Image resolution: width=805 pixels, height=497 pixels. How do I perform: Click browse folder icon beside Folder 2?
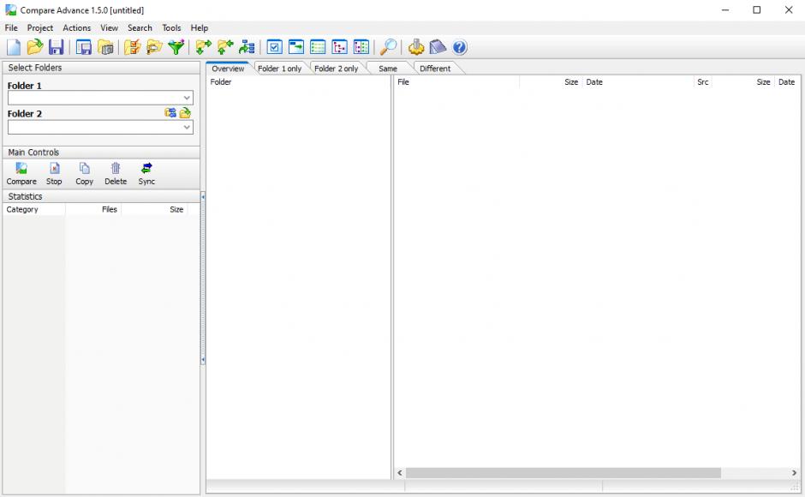point(185,112)
